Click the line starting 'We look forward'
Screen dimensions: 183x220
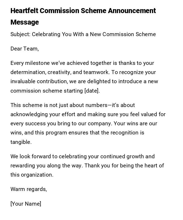[x=82, y=157]
